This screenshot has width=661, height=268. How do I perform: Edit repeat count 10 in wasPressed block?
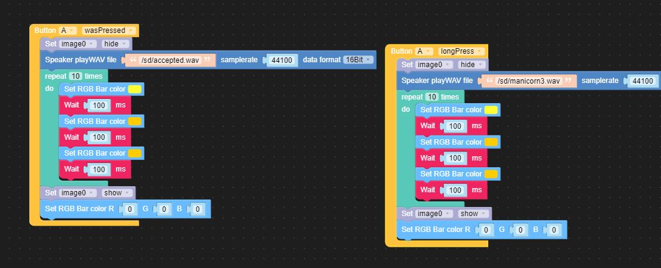click(x=76, y=76)
